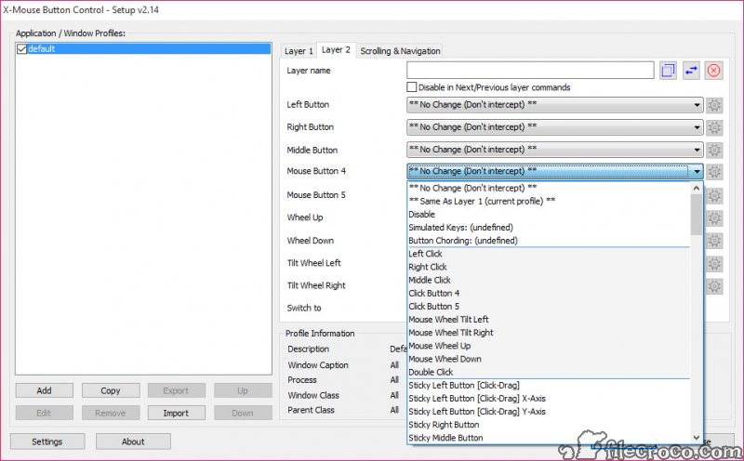Select Mouse Wheel Up option
The width and height of the screenshot is (744, 461).
tap(549, 346)
